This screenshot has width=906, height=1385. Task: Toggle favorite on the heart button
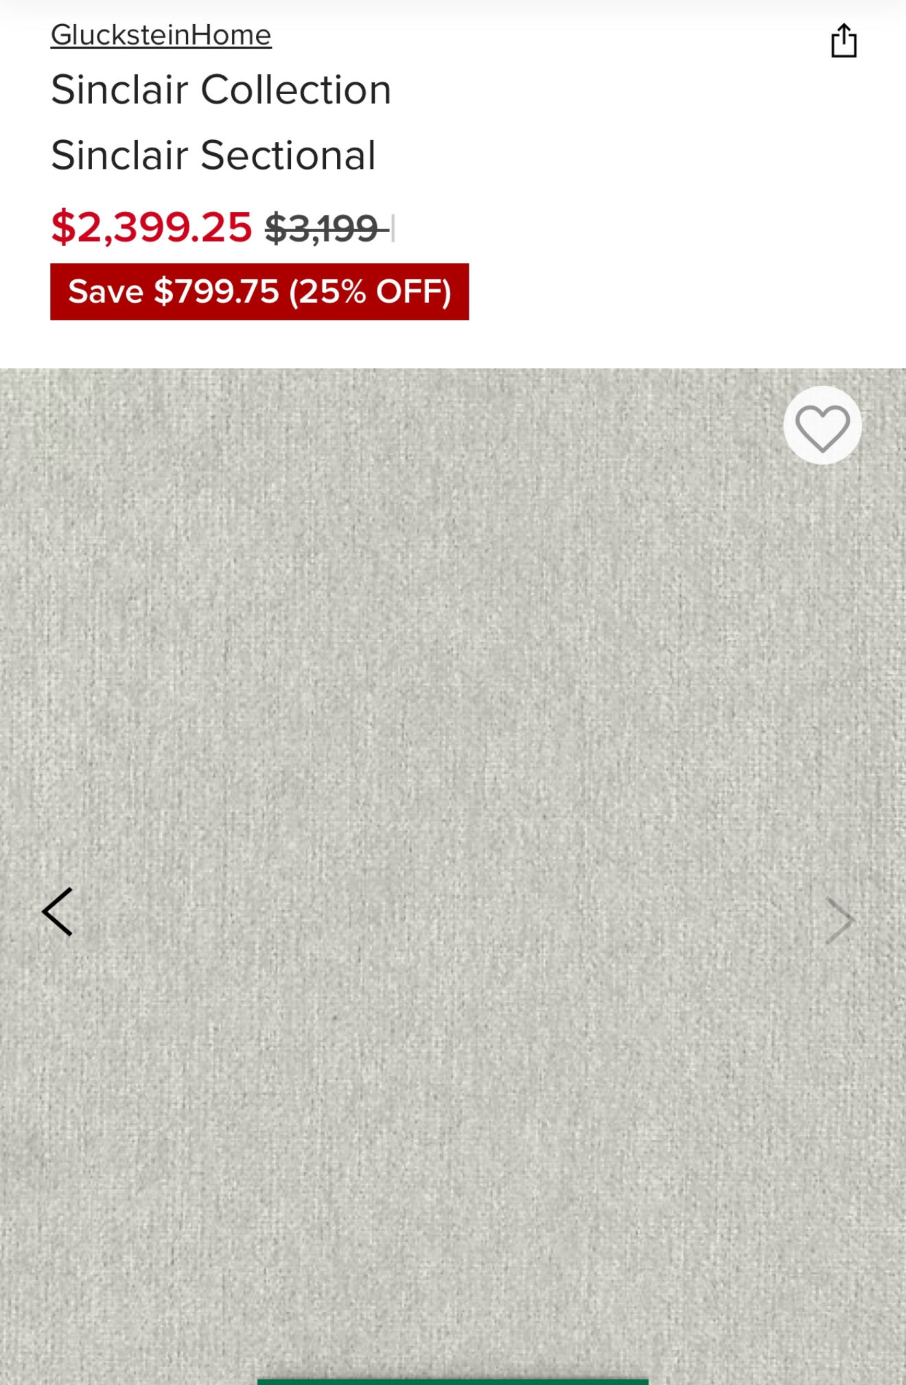coord(822,426)
